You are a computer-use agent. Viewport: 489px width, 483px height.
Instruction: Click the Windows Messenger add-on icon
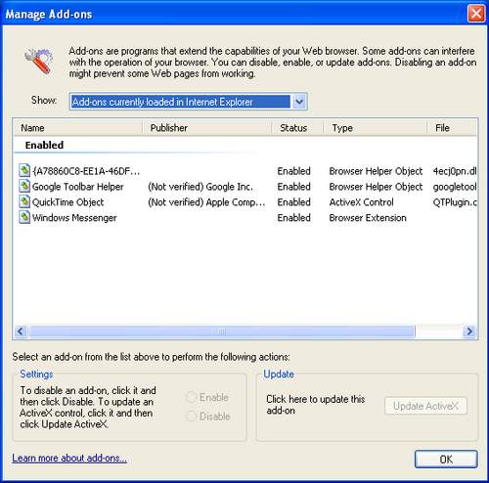tap(24, 217)
